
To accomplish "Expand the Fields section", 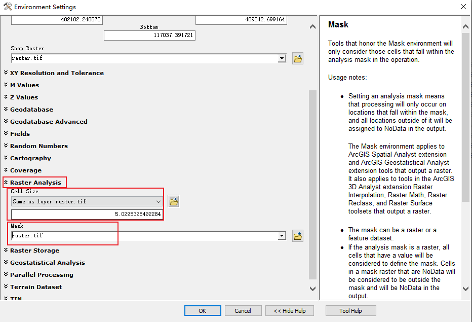I will point(6,133).
